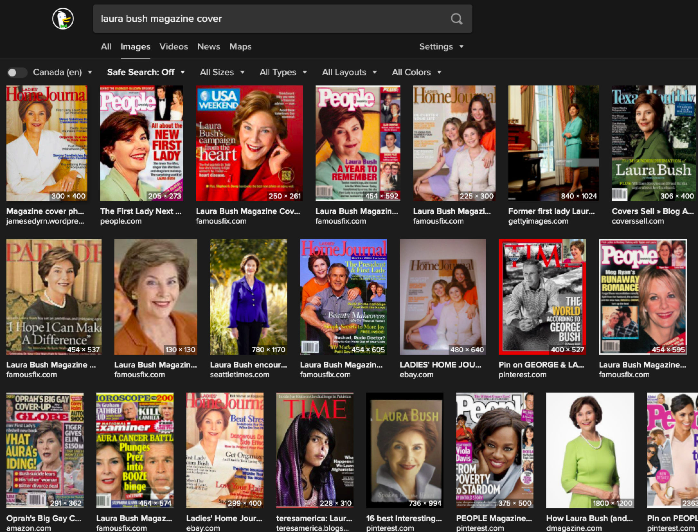Viewport: 698px width, 532px height.
Task: Click 'Oprah's Big Gay C...' result title
Action: click(x=44, y=519)
